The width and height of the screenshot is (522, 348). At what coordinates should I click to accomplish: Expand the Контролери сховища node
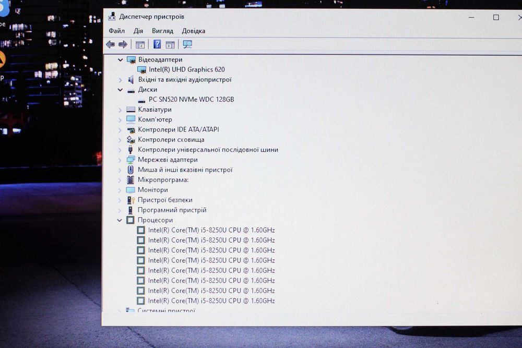(120, 140)
